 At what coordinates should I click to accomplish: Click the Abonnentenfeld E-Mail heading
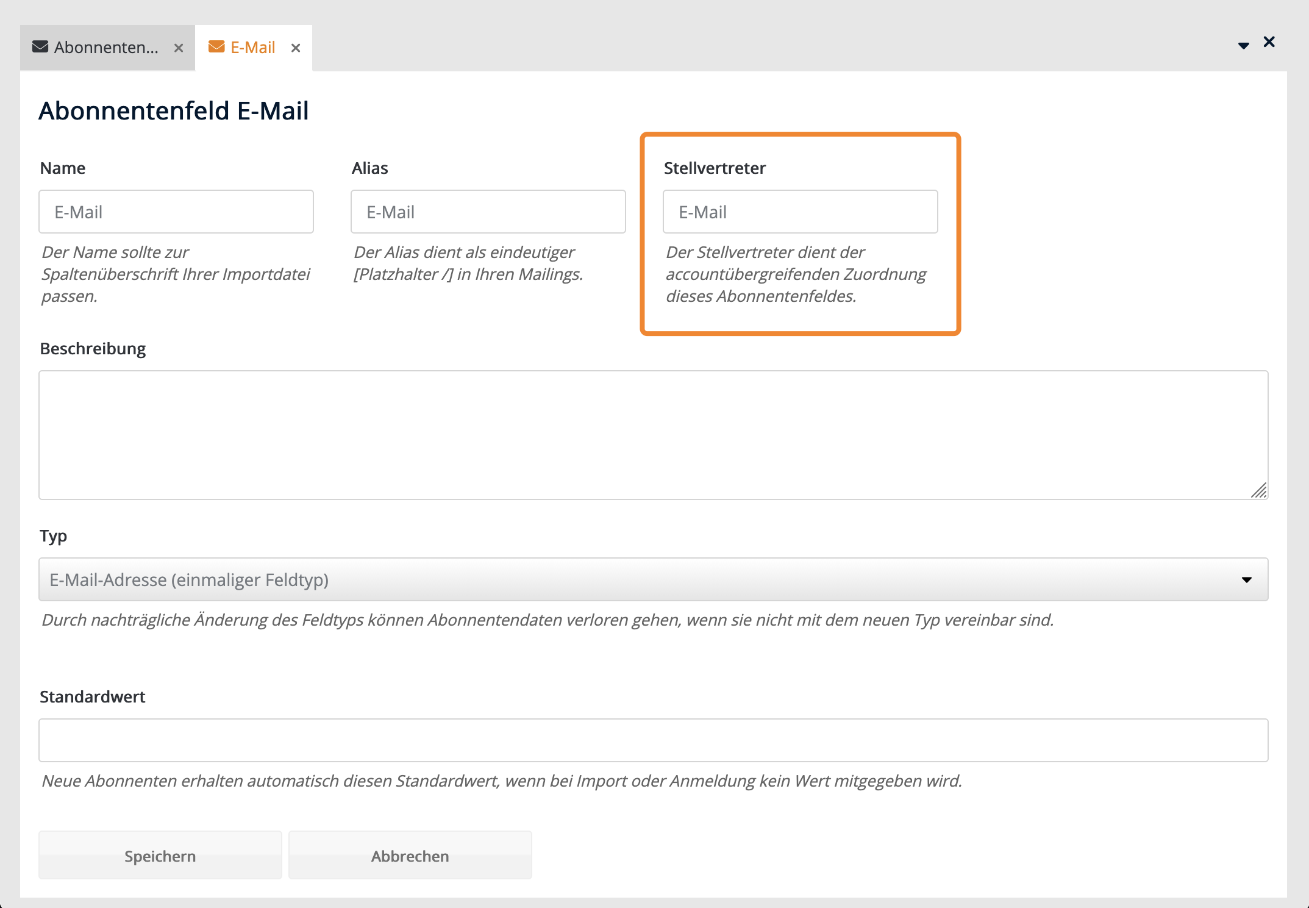(x=174, y=111)
